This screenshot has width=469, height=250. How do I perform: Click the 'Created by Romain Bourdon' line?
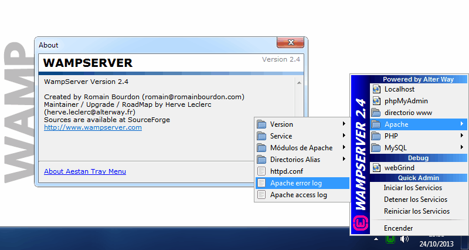pyautogui.click(x=144, y=97)
